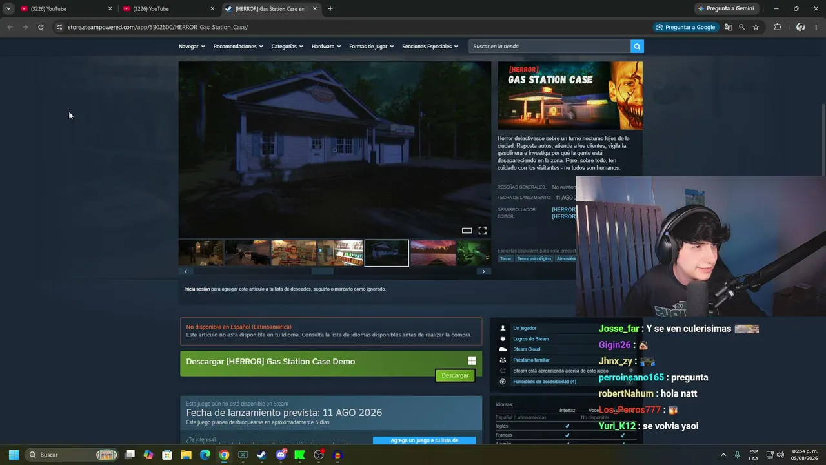Click Pregunta a Gemini button
This screenshot has width=826, height=465.
(726, 9)
